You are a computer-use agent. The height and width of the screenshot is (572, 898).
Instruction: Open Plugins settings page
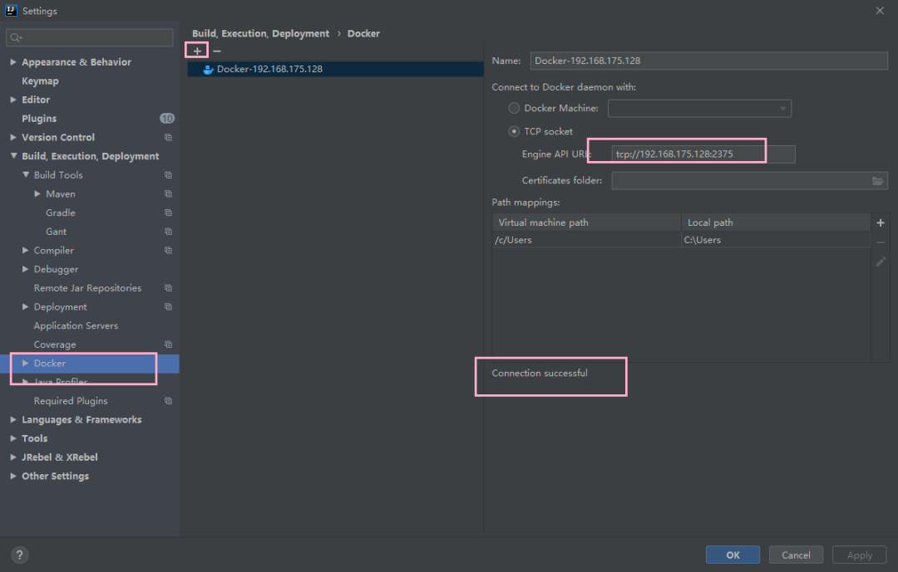coord(39,119)
